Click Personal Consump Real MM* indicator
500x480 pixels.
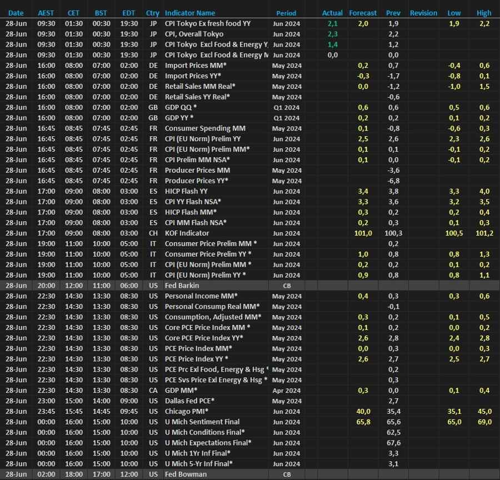pos(212,307)
